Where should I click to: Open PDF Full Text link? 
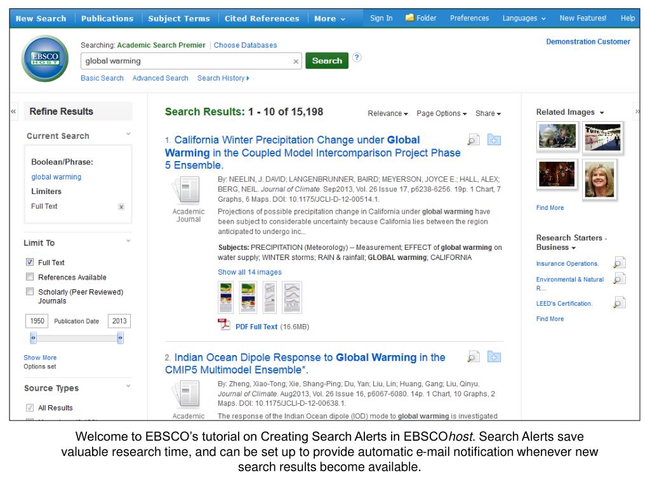click(256, 327)
